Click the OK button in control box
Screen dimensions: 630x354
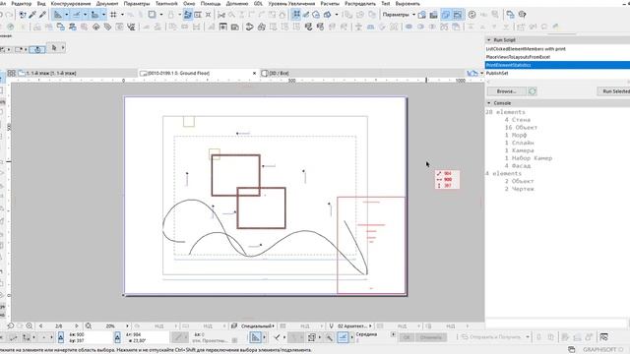point(407,337)
